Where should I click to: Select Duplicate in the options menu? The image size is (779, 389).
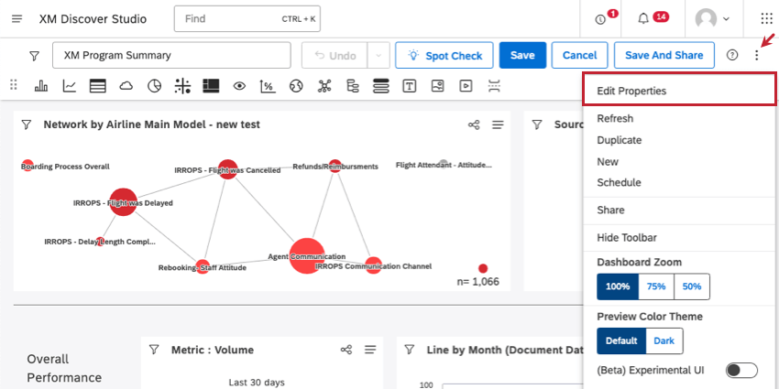[x=619, y=140]
